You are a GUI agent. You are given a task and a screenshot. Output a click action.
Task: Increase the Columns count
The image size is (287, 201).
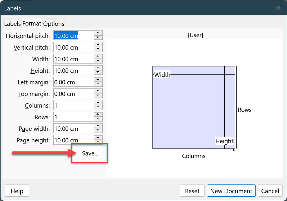98,103
